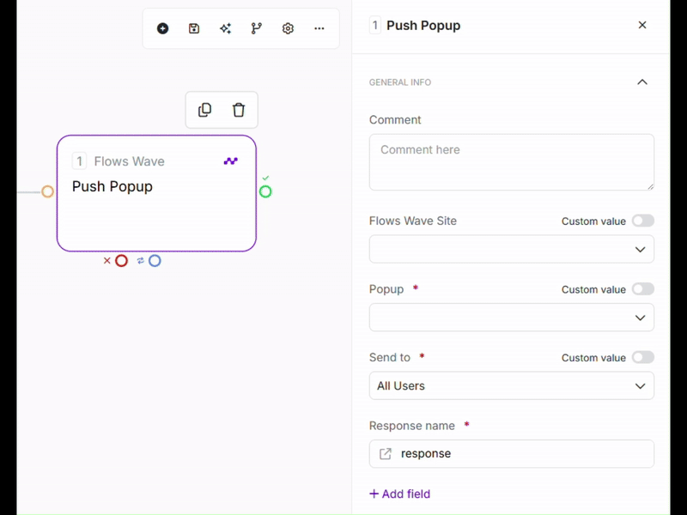Click the green success output connector
687x515 pixels.
(265, 191)
